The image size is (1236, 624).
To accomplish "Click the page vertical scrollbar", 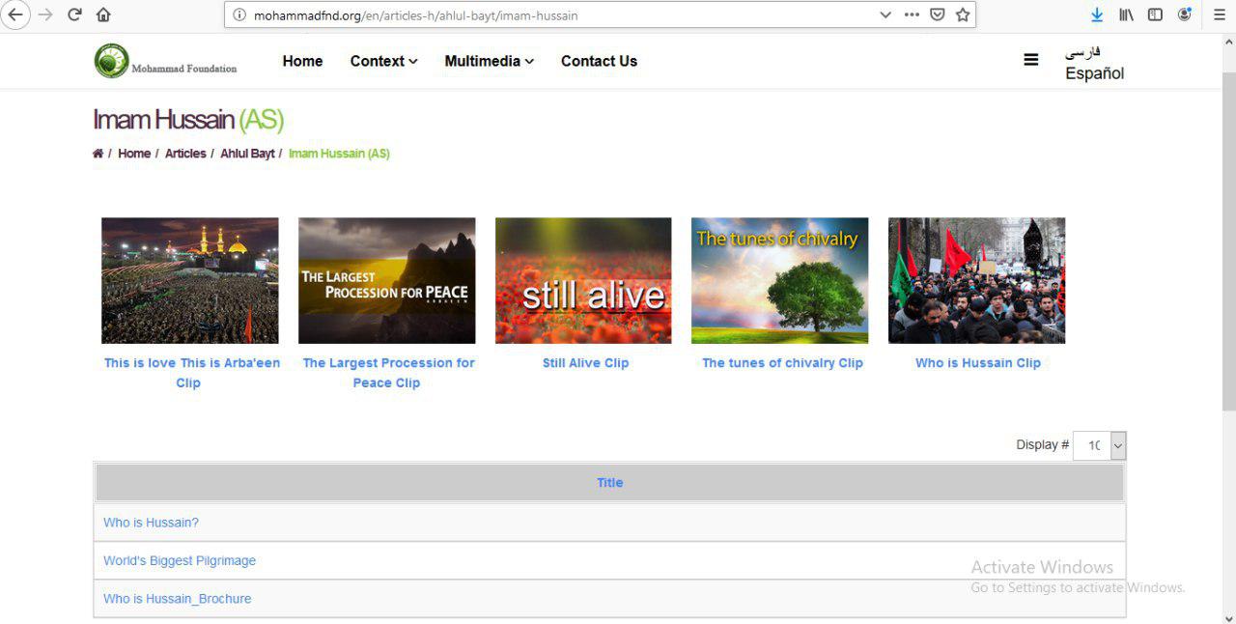I will tap(1228, 241).
